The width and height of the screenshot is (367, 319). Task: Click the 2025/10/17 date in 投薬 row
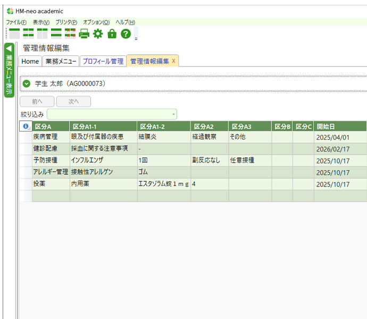[x=340, y=184]
